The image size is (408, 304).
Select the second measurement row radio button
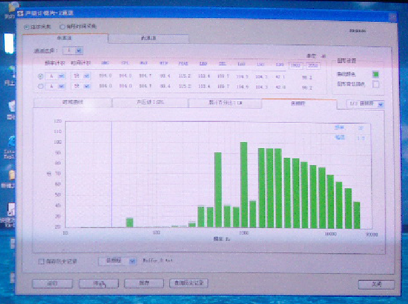click(x=41, y=87)
